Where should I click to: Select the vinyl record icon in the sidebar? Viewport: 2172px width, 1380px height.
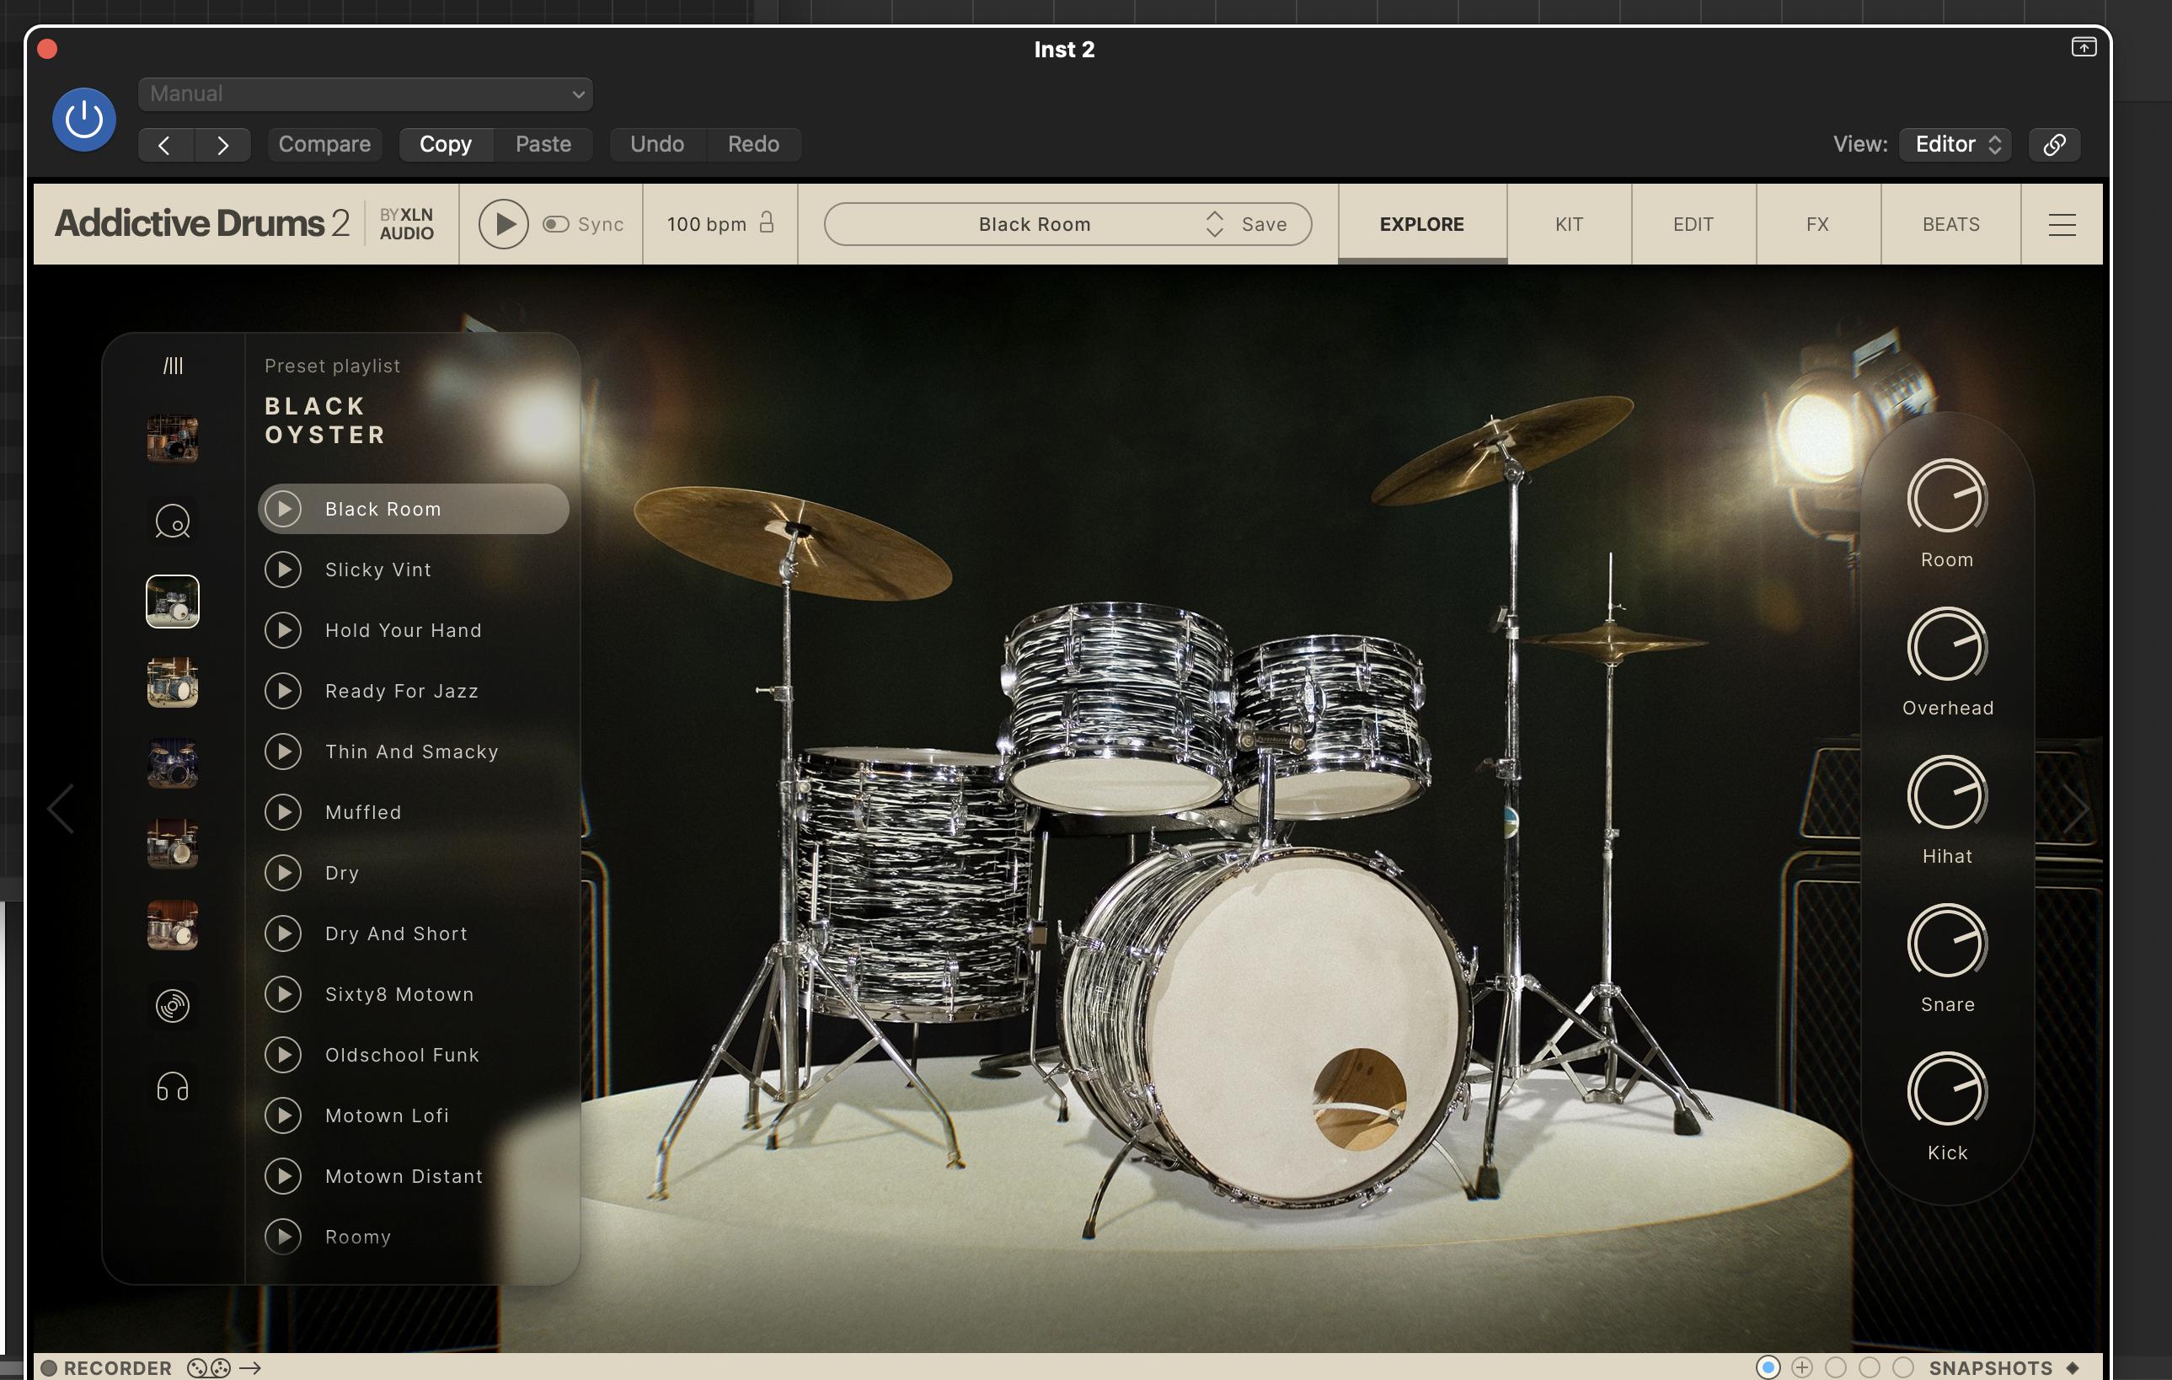click(x=172, y=1006)
